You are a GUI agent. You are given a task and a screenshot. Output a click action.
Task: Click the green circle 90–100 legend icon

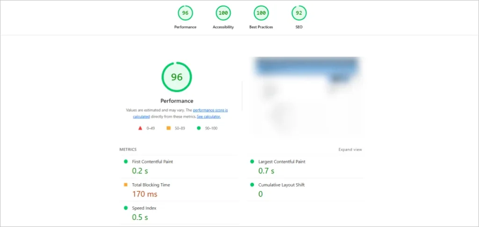click(x=199, y=128)
